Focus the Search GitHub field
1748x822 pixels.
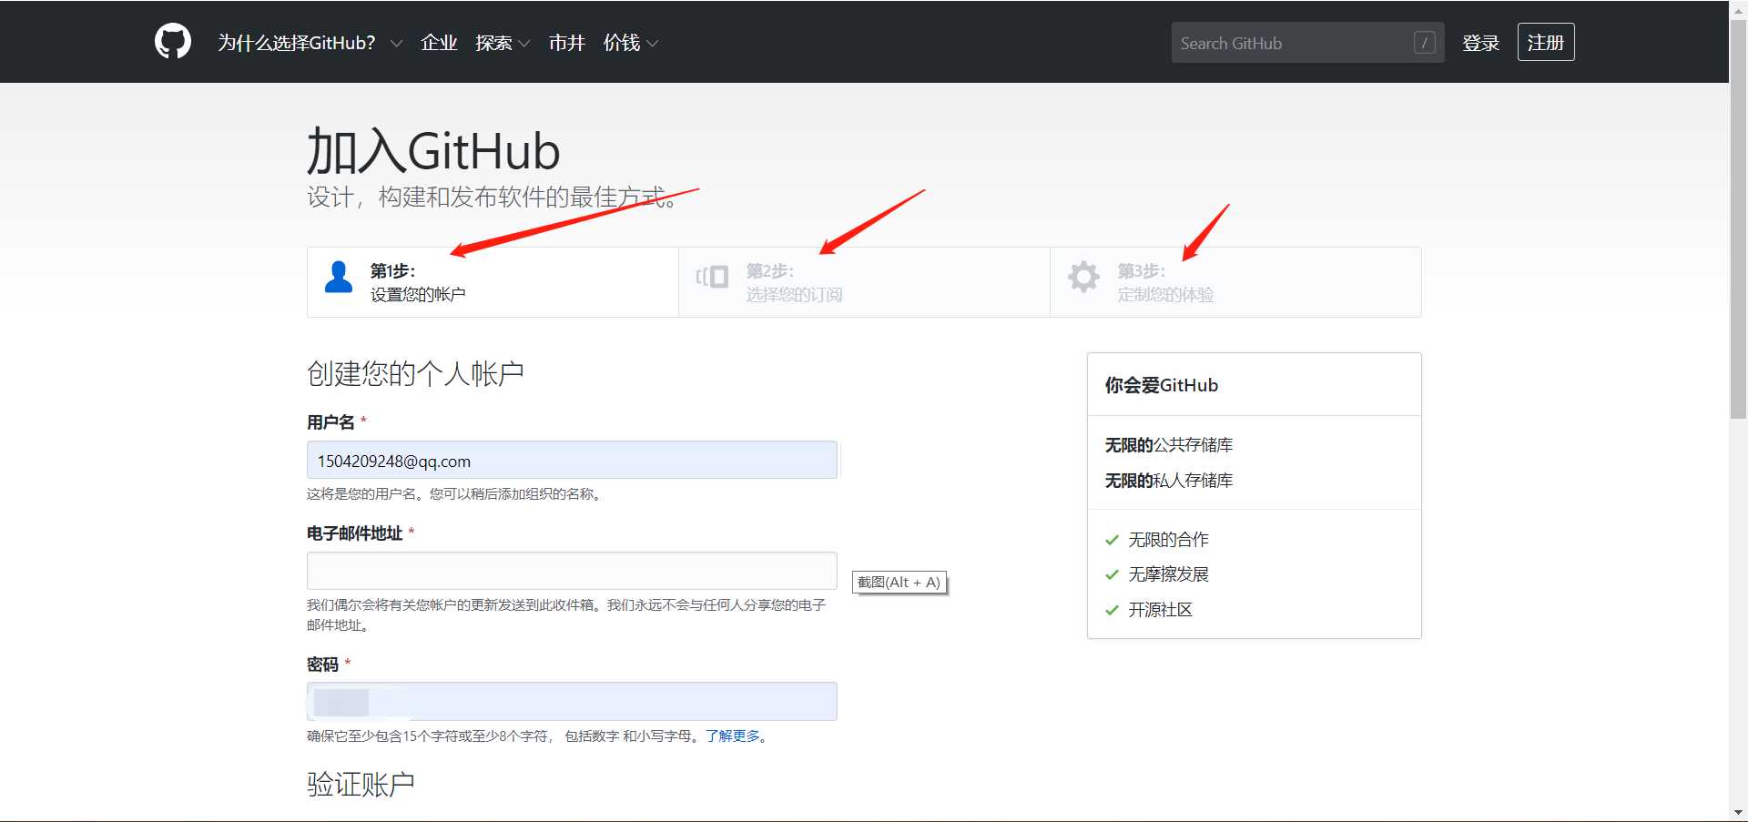[1307, 43]
